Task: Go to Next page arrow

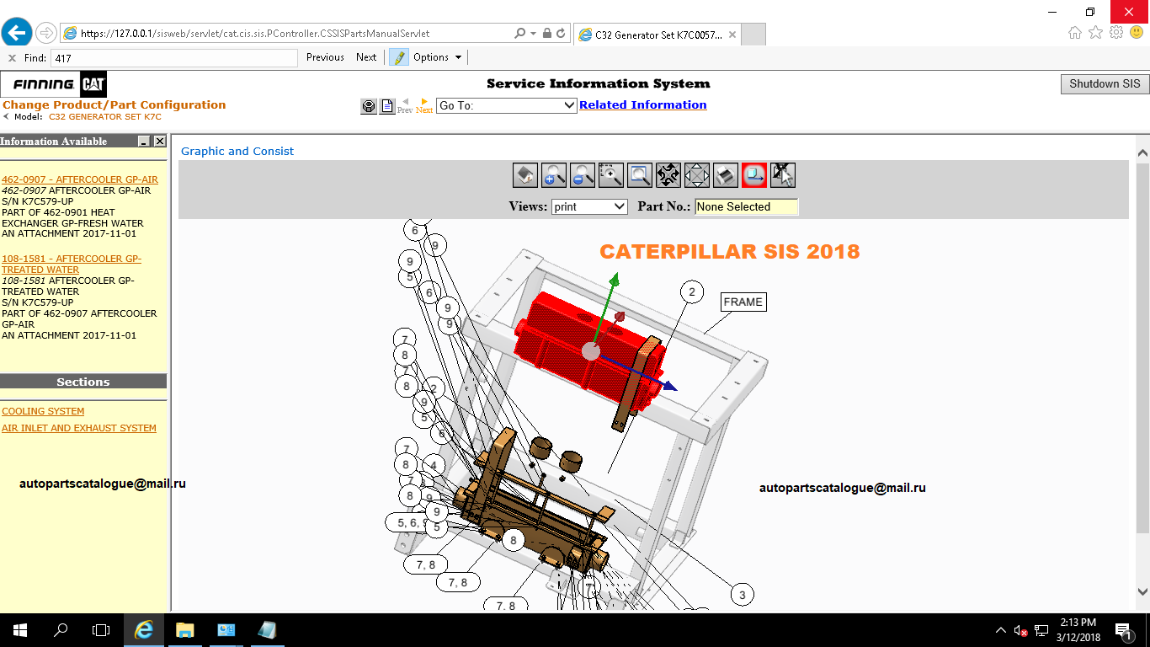Action: point(424,105)
